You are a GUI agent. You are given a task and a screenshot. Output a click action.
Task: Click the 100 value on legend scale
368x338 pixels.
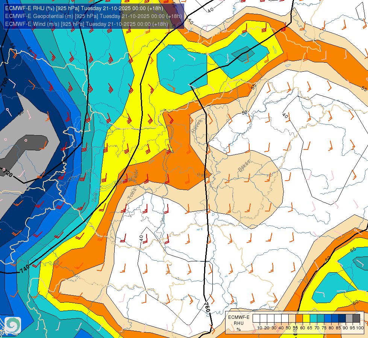tap(360, 328)
